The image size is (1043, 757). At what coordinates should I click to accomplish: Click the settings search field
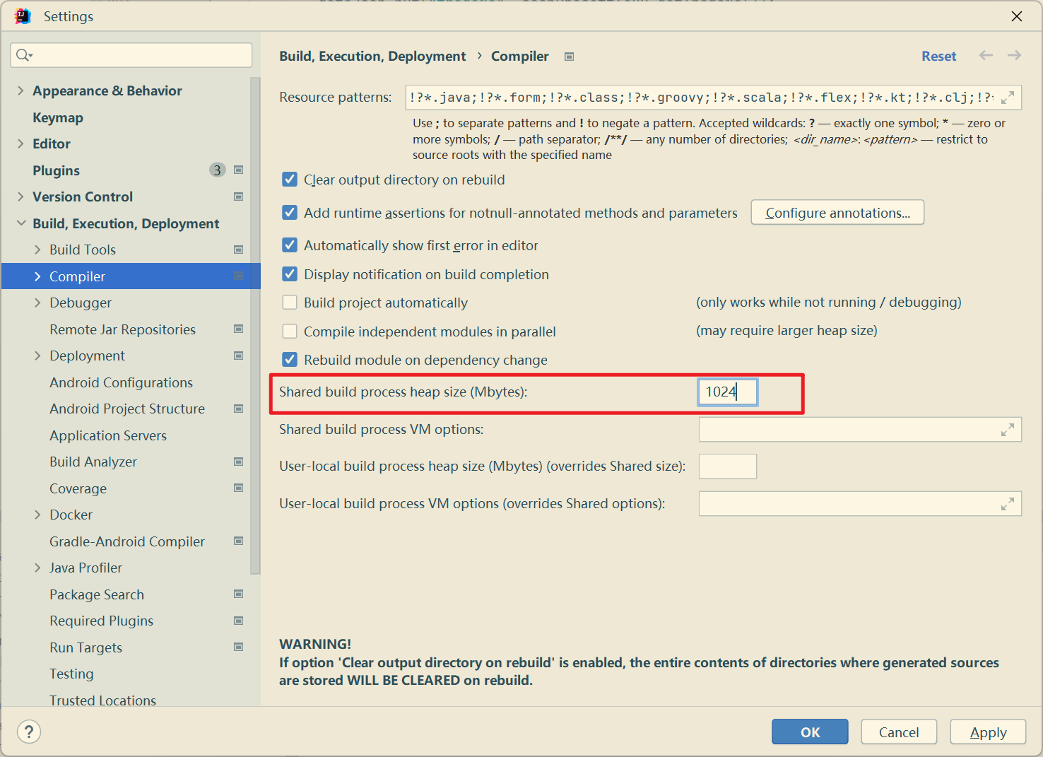click(131, 55)
